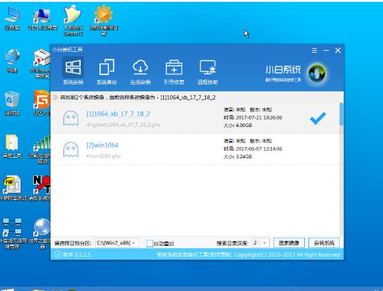This screenshot has height=291, width=383.
Task: Open the 引导修复 toolbox icon
Action: tap(174, 67)
